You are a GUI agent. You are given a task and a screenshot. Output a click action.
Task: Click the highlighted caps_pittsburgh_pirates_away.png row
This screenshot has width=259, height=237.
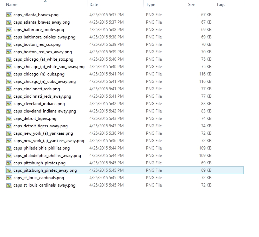[124, 170]
